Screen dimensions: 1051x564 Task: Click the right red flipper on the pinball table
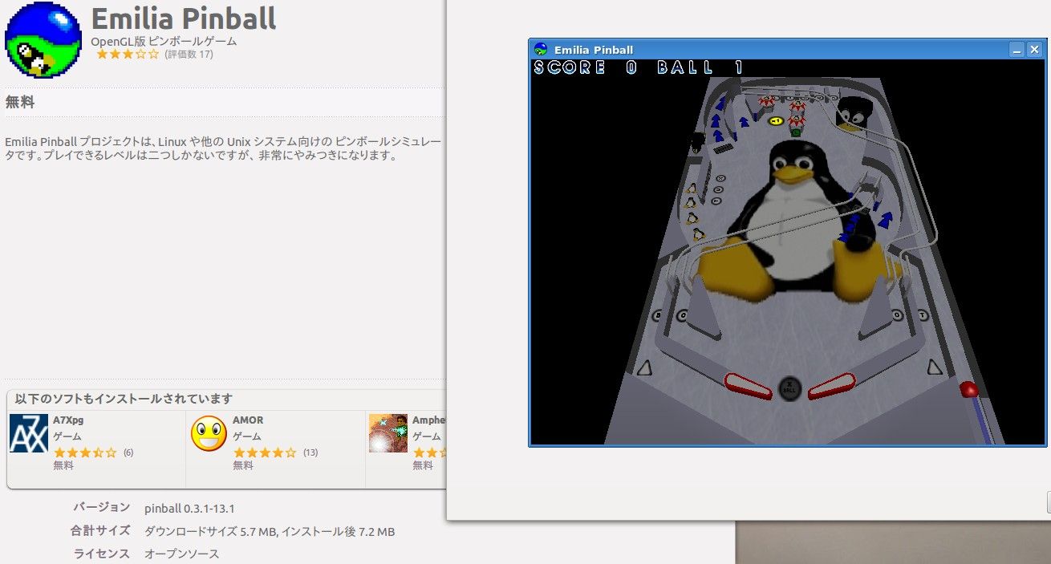click(832, 386)
